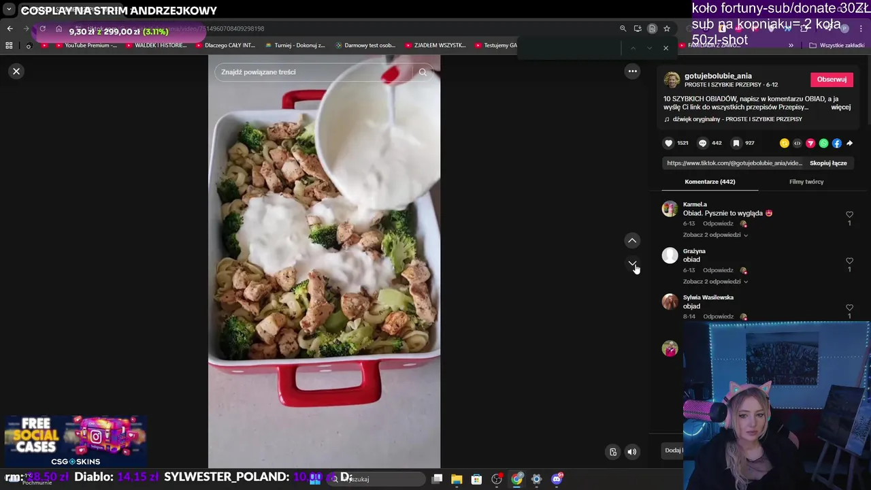Viewport: 871px width, 490px height.
Task: Open Microsoft Store from the taskbar
Action: point(476,479)
